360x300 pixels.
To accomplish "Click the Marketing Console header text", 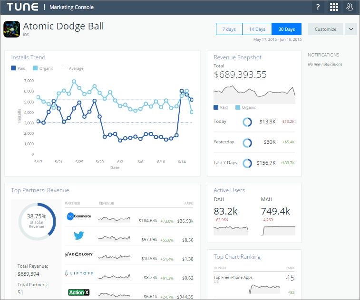I will click(x=71, y=7).
